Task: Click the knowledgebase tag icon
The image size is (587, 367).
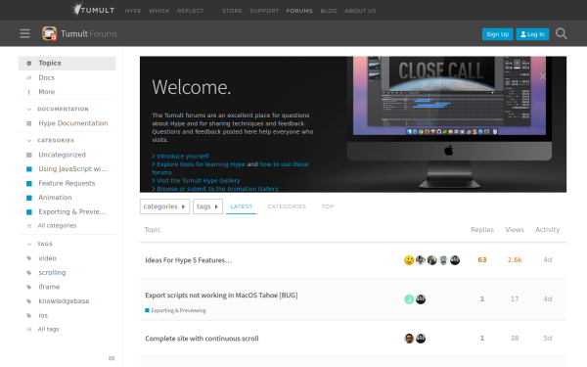Action: point(29,301)
